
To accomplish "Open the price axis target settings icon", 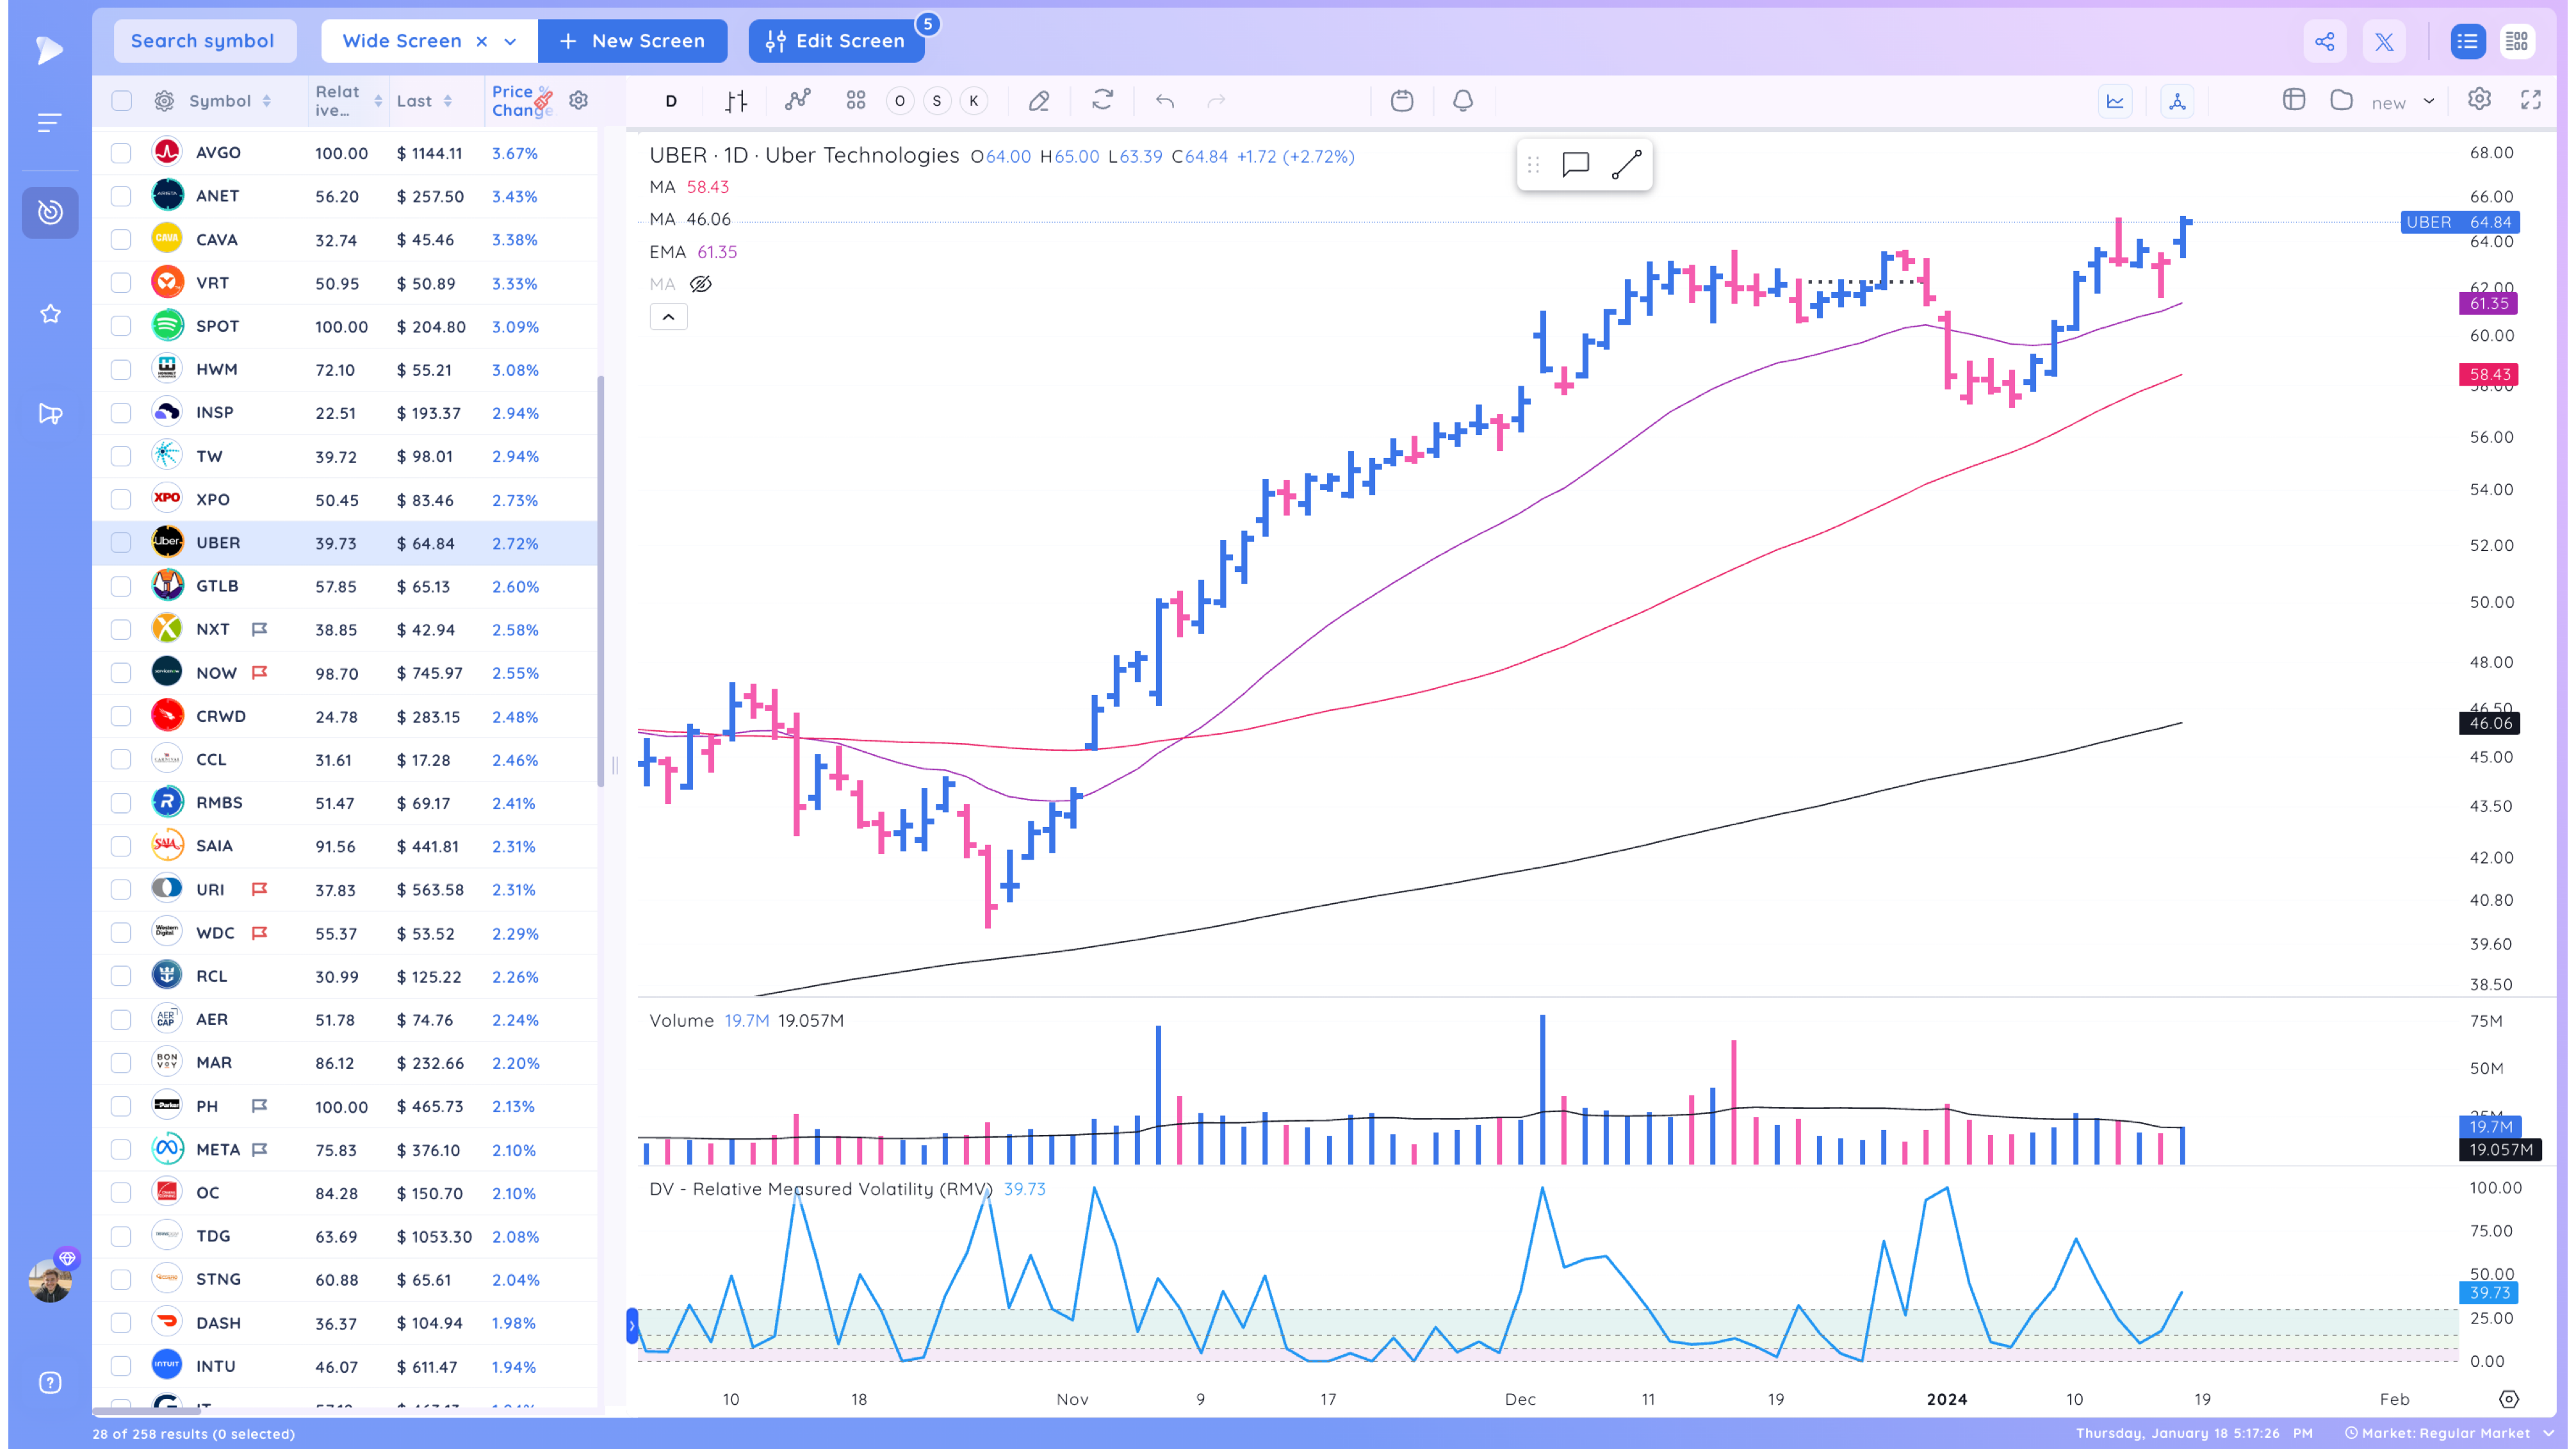I will pos(2508,1399).
